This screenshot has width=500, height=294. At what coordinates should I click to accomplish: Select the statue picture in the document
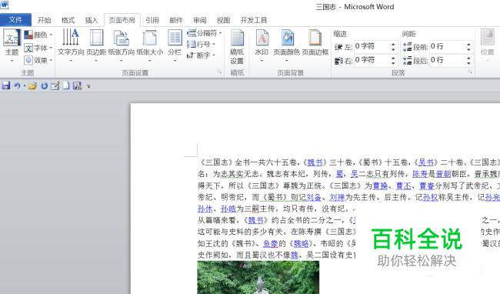click(x=258, y=277)
